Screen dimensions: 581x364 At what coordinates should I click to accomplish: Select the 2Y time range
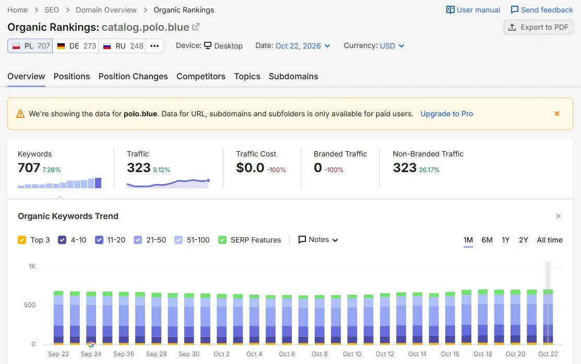point(523,240)
